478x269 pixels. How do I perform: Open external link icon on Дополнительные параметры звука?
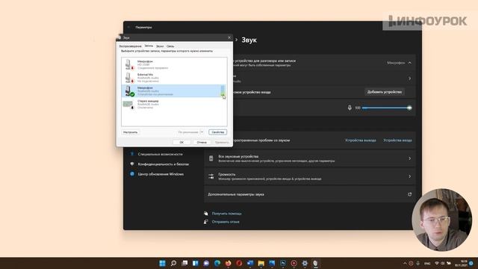[409, 194]
